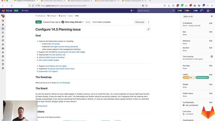The height and width of the screenshot is (121, 215).
Task: Edit the issue title with the pencil icon
Action: coord(148,29)
